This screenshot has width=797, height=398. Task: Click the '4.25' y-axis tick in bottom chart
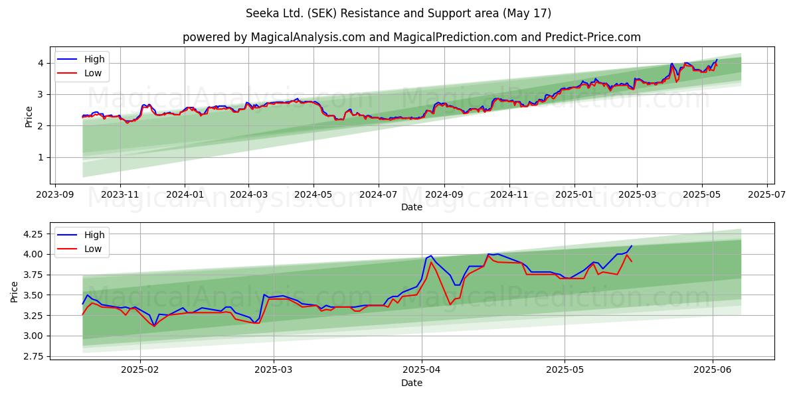click(33, 234)
